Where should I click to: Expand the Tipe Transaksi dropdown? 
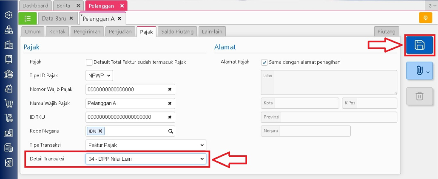pyautogui.click(x=146, y=145)
